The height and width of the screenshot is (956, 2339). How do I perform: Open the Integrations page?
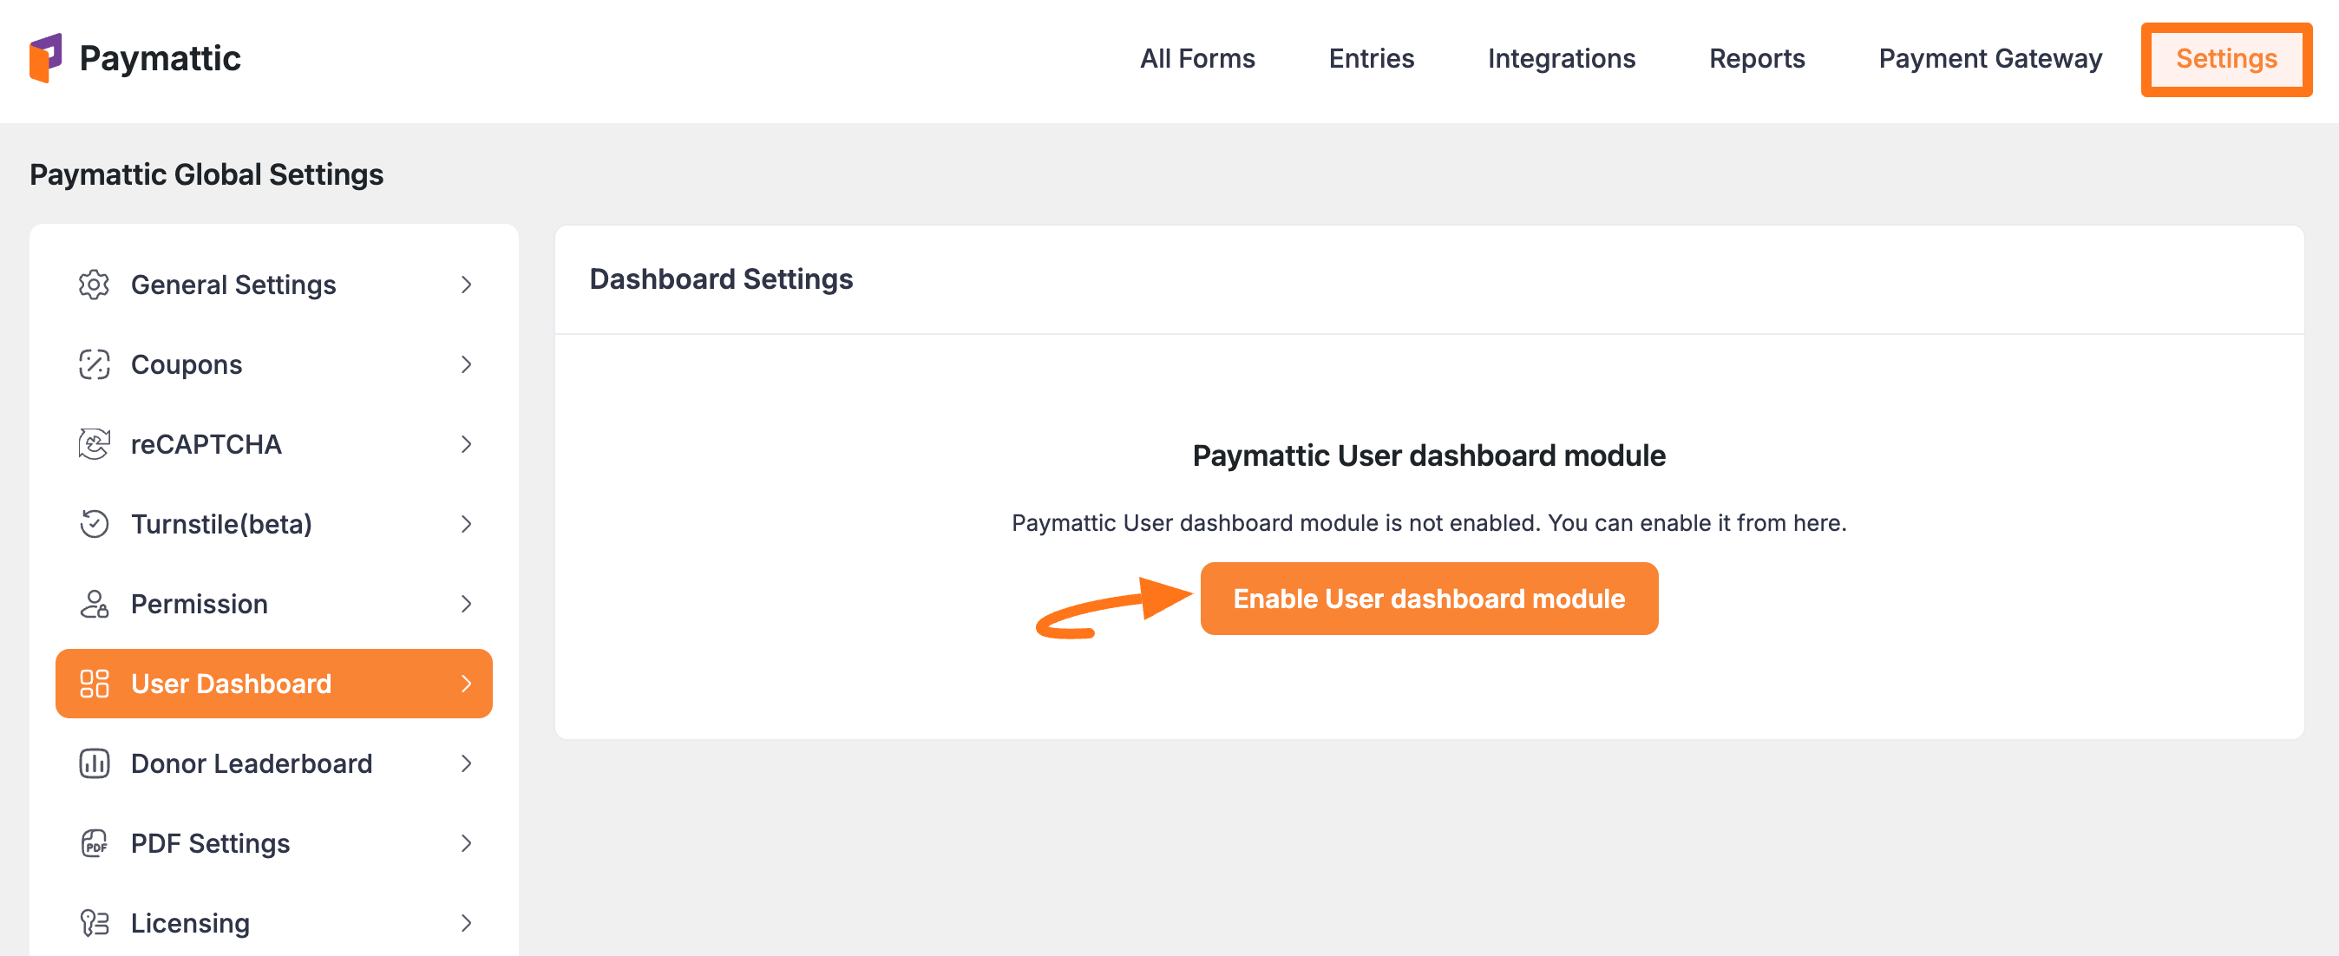[x=1561, y=58]
